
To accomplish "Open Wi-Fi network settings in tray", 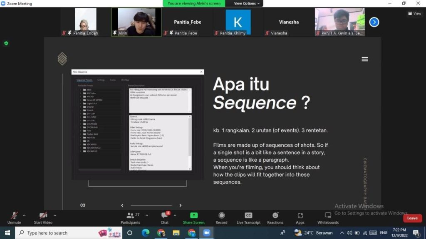I will [x=365, y=233].
